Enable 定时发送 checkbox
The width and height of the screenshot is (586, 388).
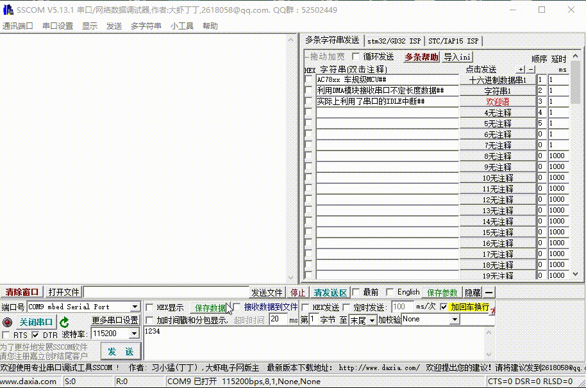coord(346,307)
